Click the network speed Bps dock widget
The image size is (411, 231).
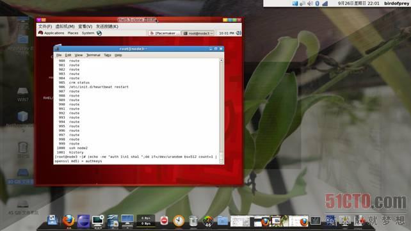pyautogui.click(x=146, y=221)
